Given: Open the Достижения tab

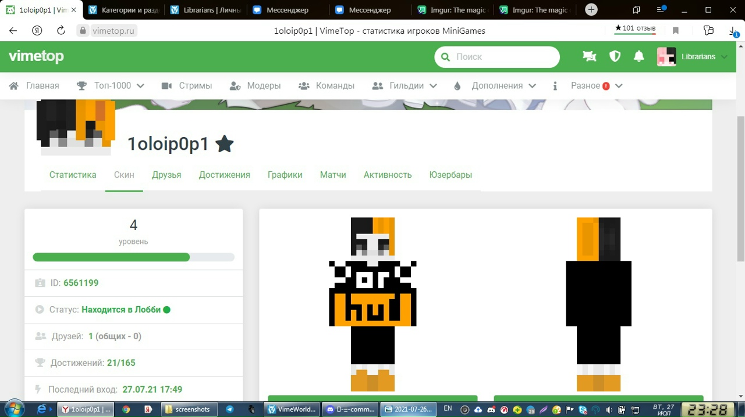Looking at the screenshot, I should point(224,175).
